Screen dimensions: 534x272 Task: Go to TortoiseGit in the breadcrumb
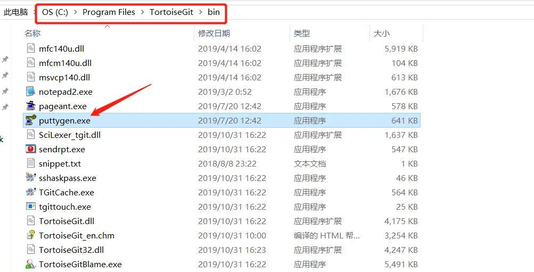pyautogui.click(x=171, y=12)
